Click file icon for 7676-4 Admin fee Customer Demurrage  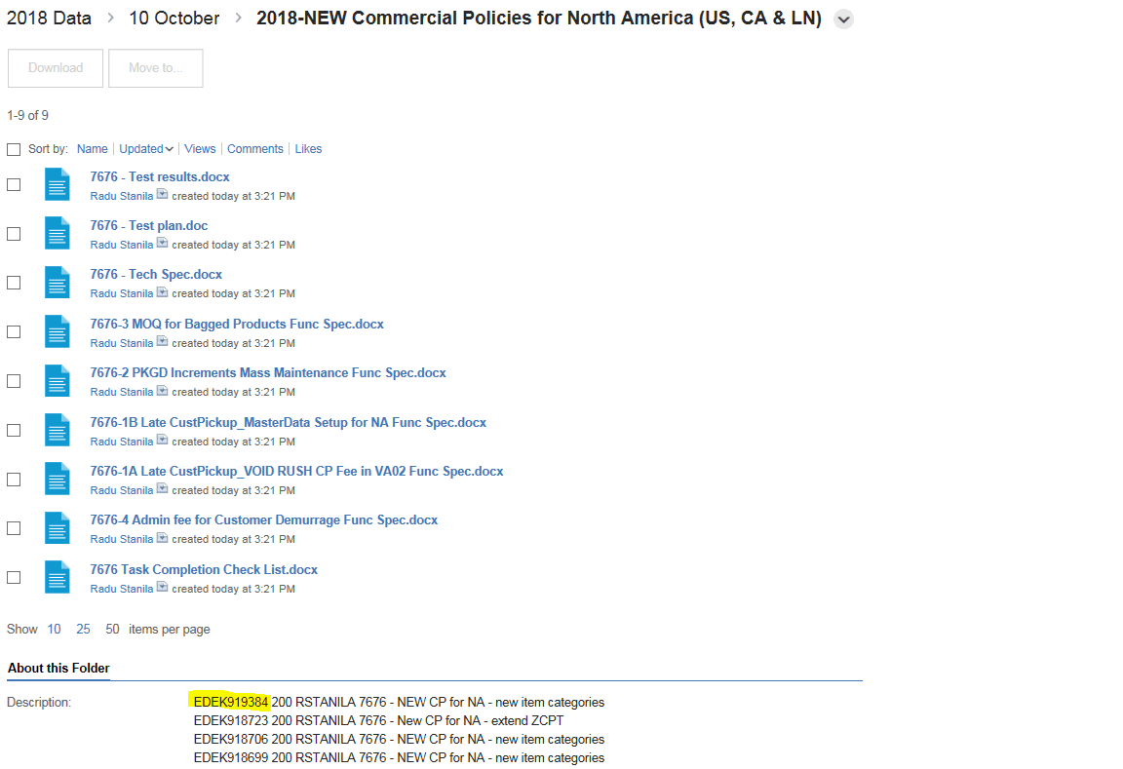pos(58,528)
